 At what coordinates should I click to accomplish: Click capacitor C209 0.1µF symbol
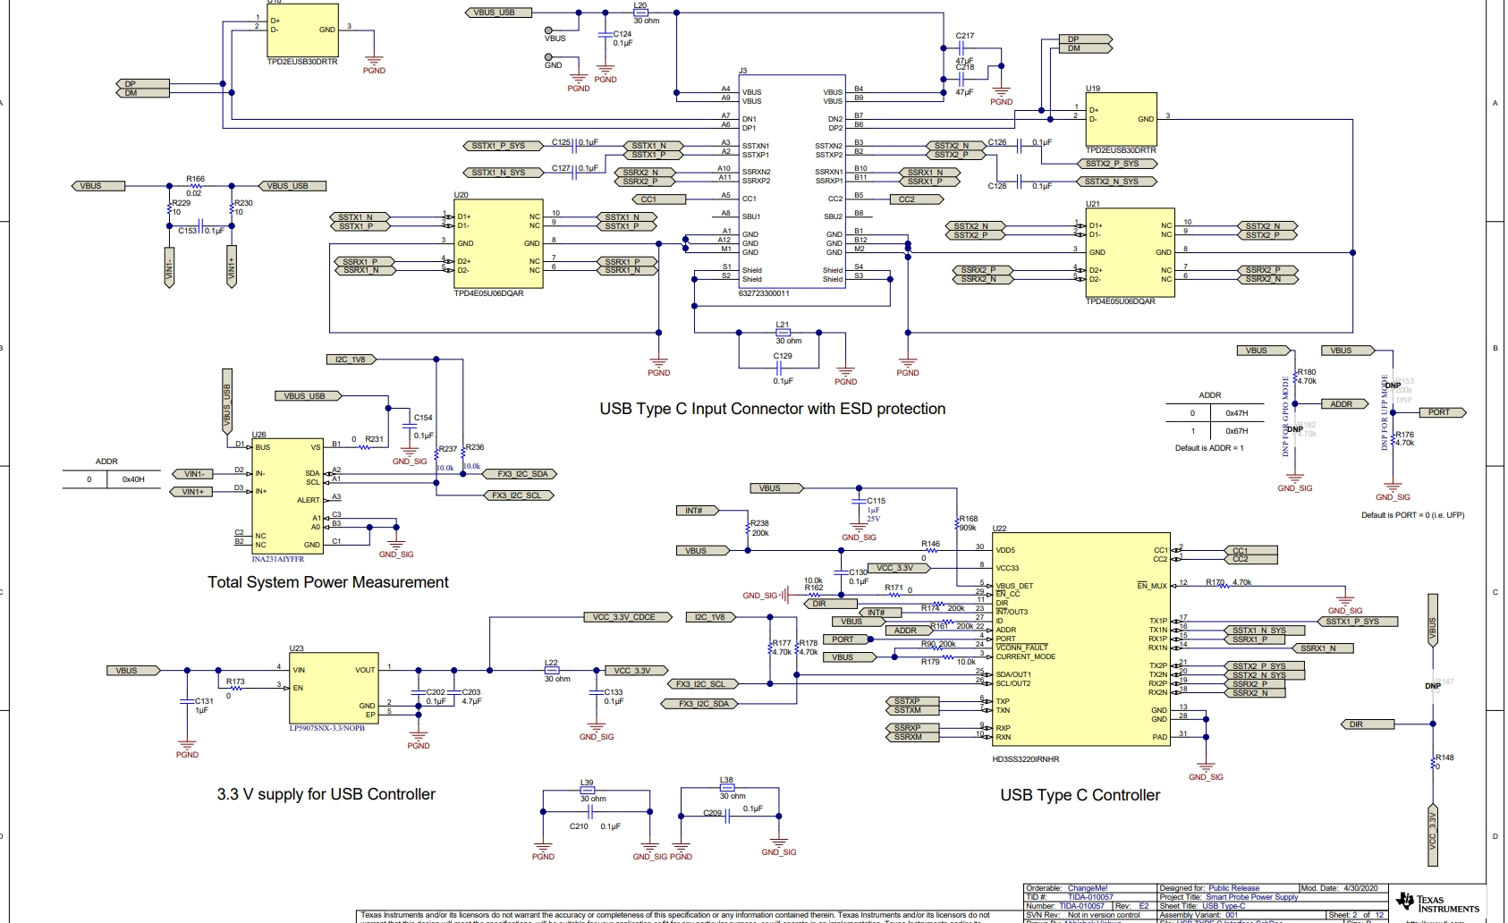[x=728, y=815]
